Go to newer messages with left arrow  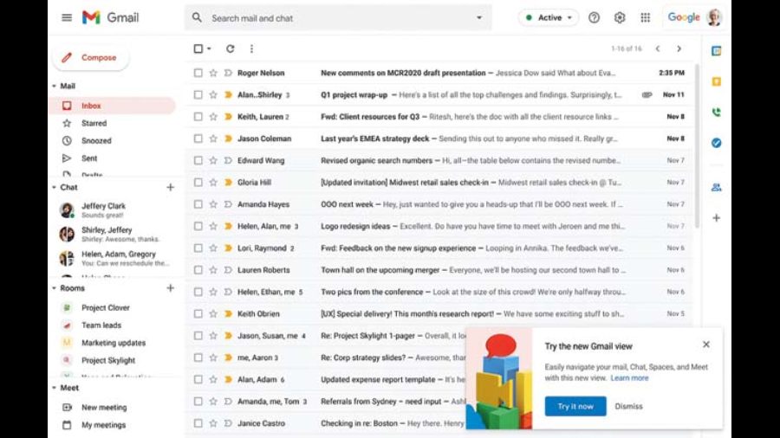coord(658,48)
